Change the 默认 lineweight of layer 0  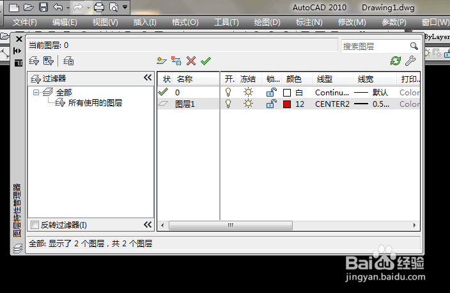(380, 93)
